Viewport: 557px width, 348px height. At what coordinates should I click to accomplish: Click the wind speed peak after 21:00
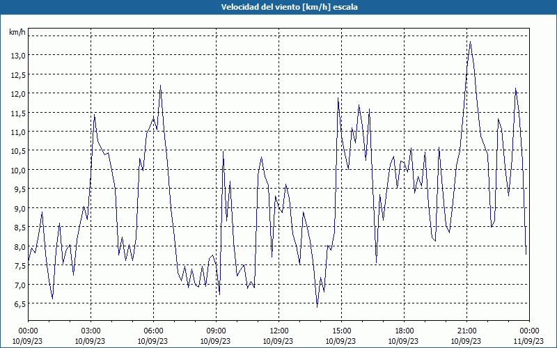[x=471, y=42]
